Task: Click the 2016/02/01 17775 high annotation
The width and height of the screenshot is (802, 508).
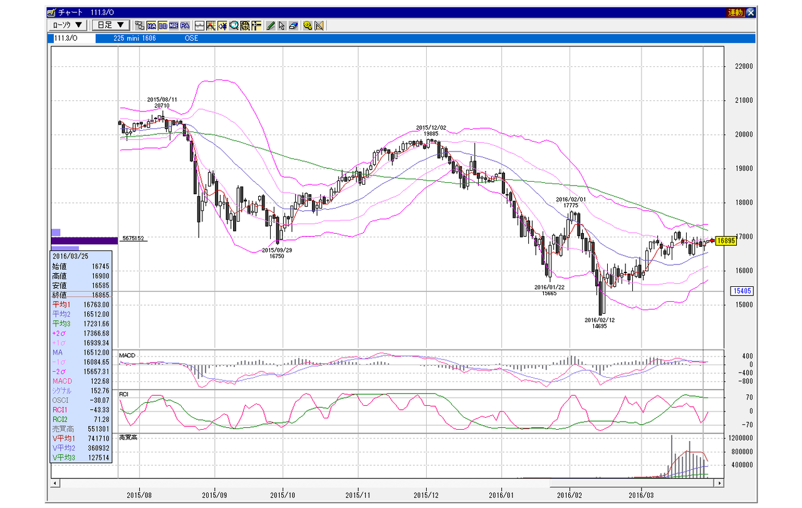Action: pos(570,202)
